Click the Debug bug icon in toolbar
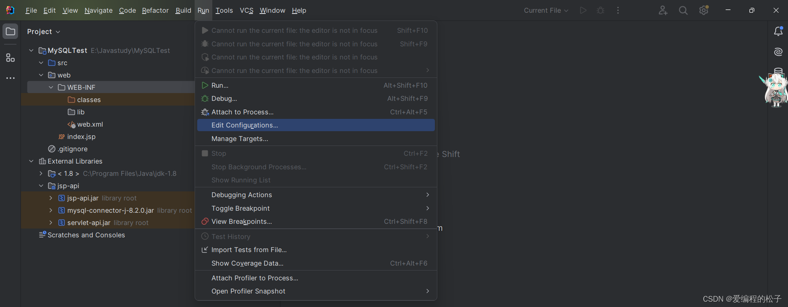 click(600, 10)
